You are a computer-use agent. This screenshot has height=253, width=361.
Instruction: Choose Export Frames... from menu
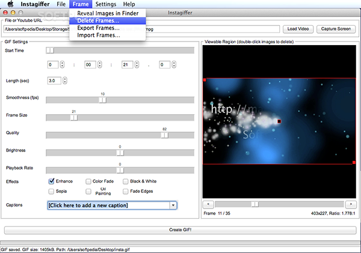108,28
